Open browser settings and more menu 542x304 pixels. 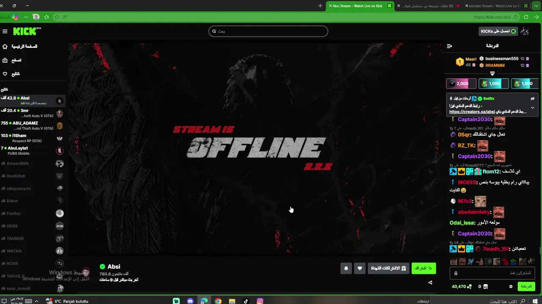pyautogui.click(x=26, y=17)
